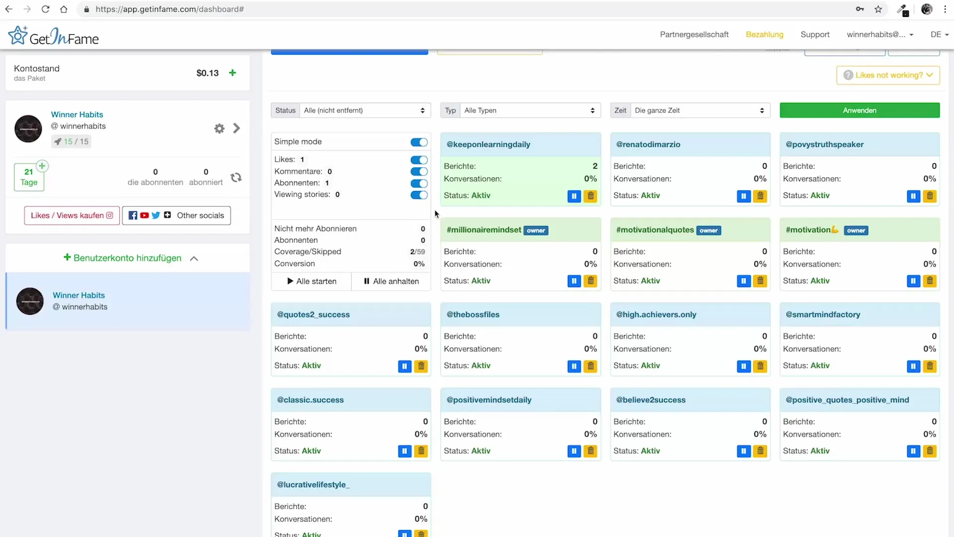Click Winner Habits profile avatar at top
The image size is (954, 537).
[x=28, y=129]
